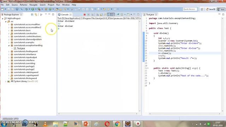Viewport: 226px width, 127px height.
Task: Open the Source menu
Action: pyautogui.click(x=14, y=5)
